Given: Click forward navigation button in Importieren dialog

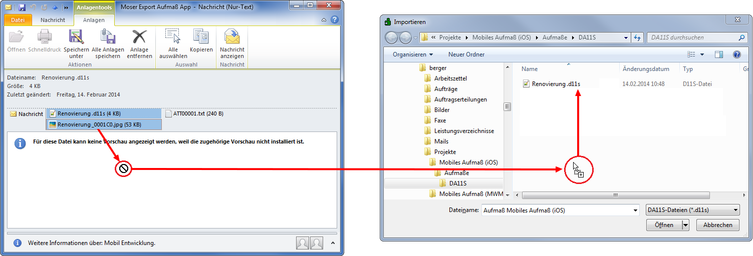Looking at the screenshot, I should [x=405, y=37].
